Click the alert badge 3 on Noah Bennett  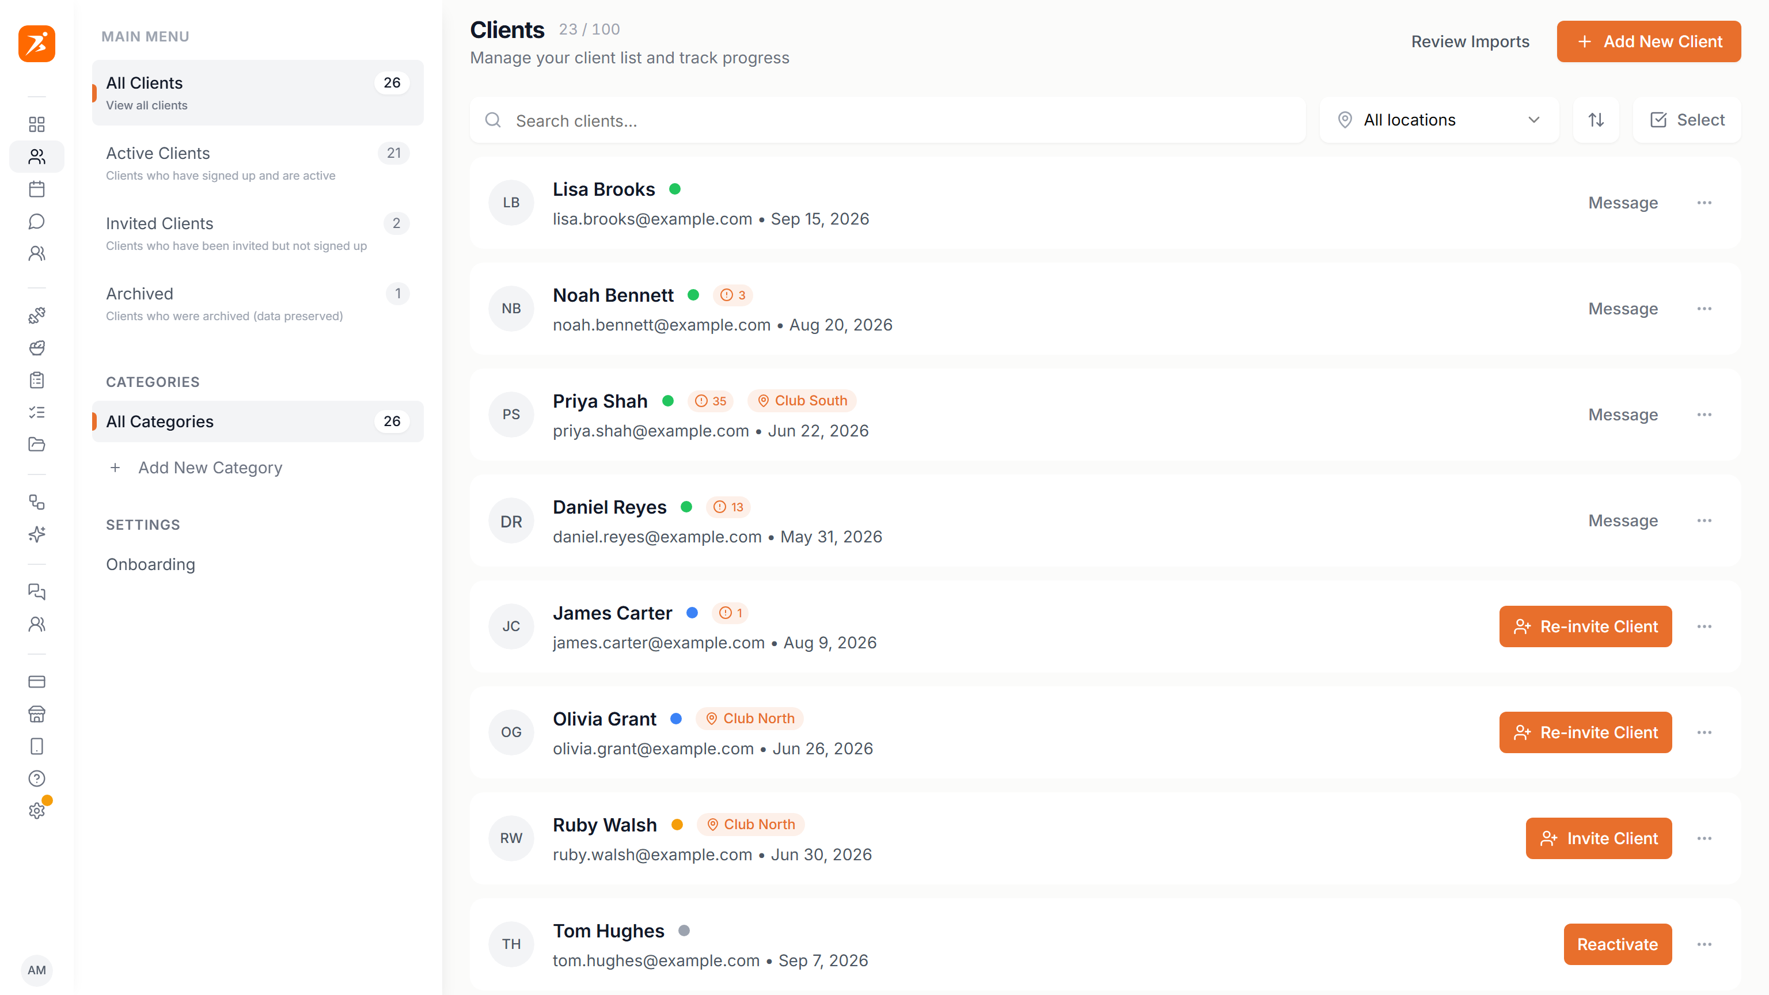click(x=732, y=295)
